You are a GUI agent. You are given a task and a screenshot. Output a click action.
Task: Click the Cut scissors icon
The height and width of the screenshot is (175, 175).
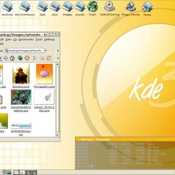35,58
